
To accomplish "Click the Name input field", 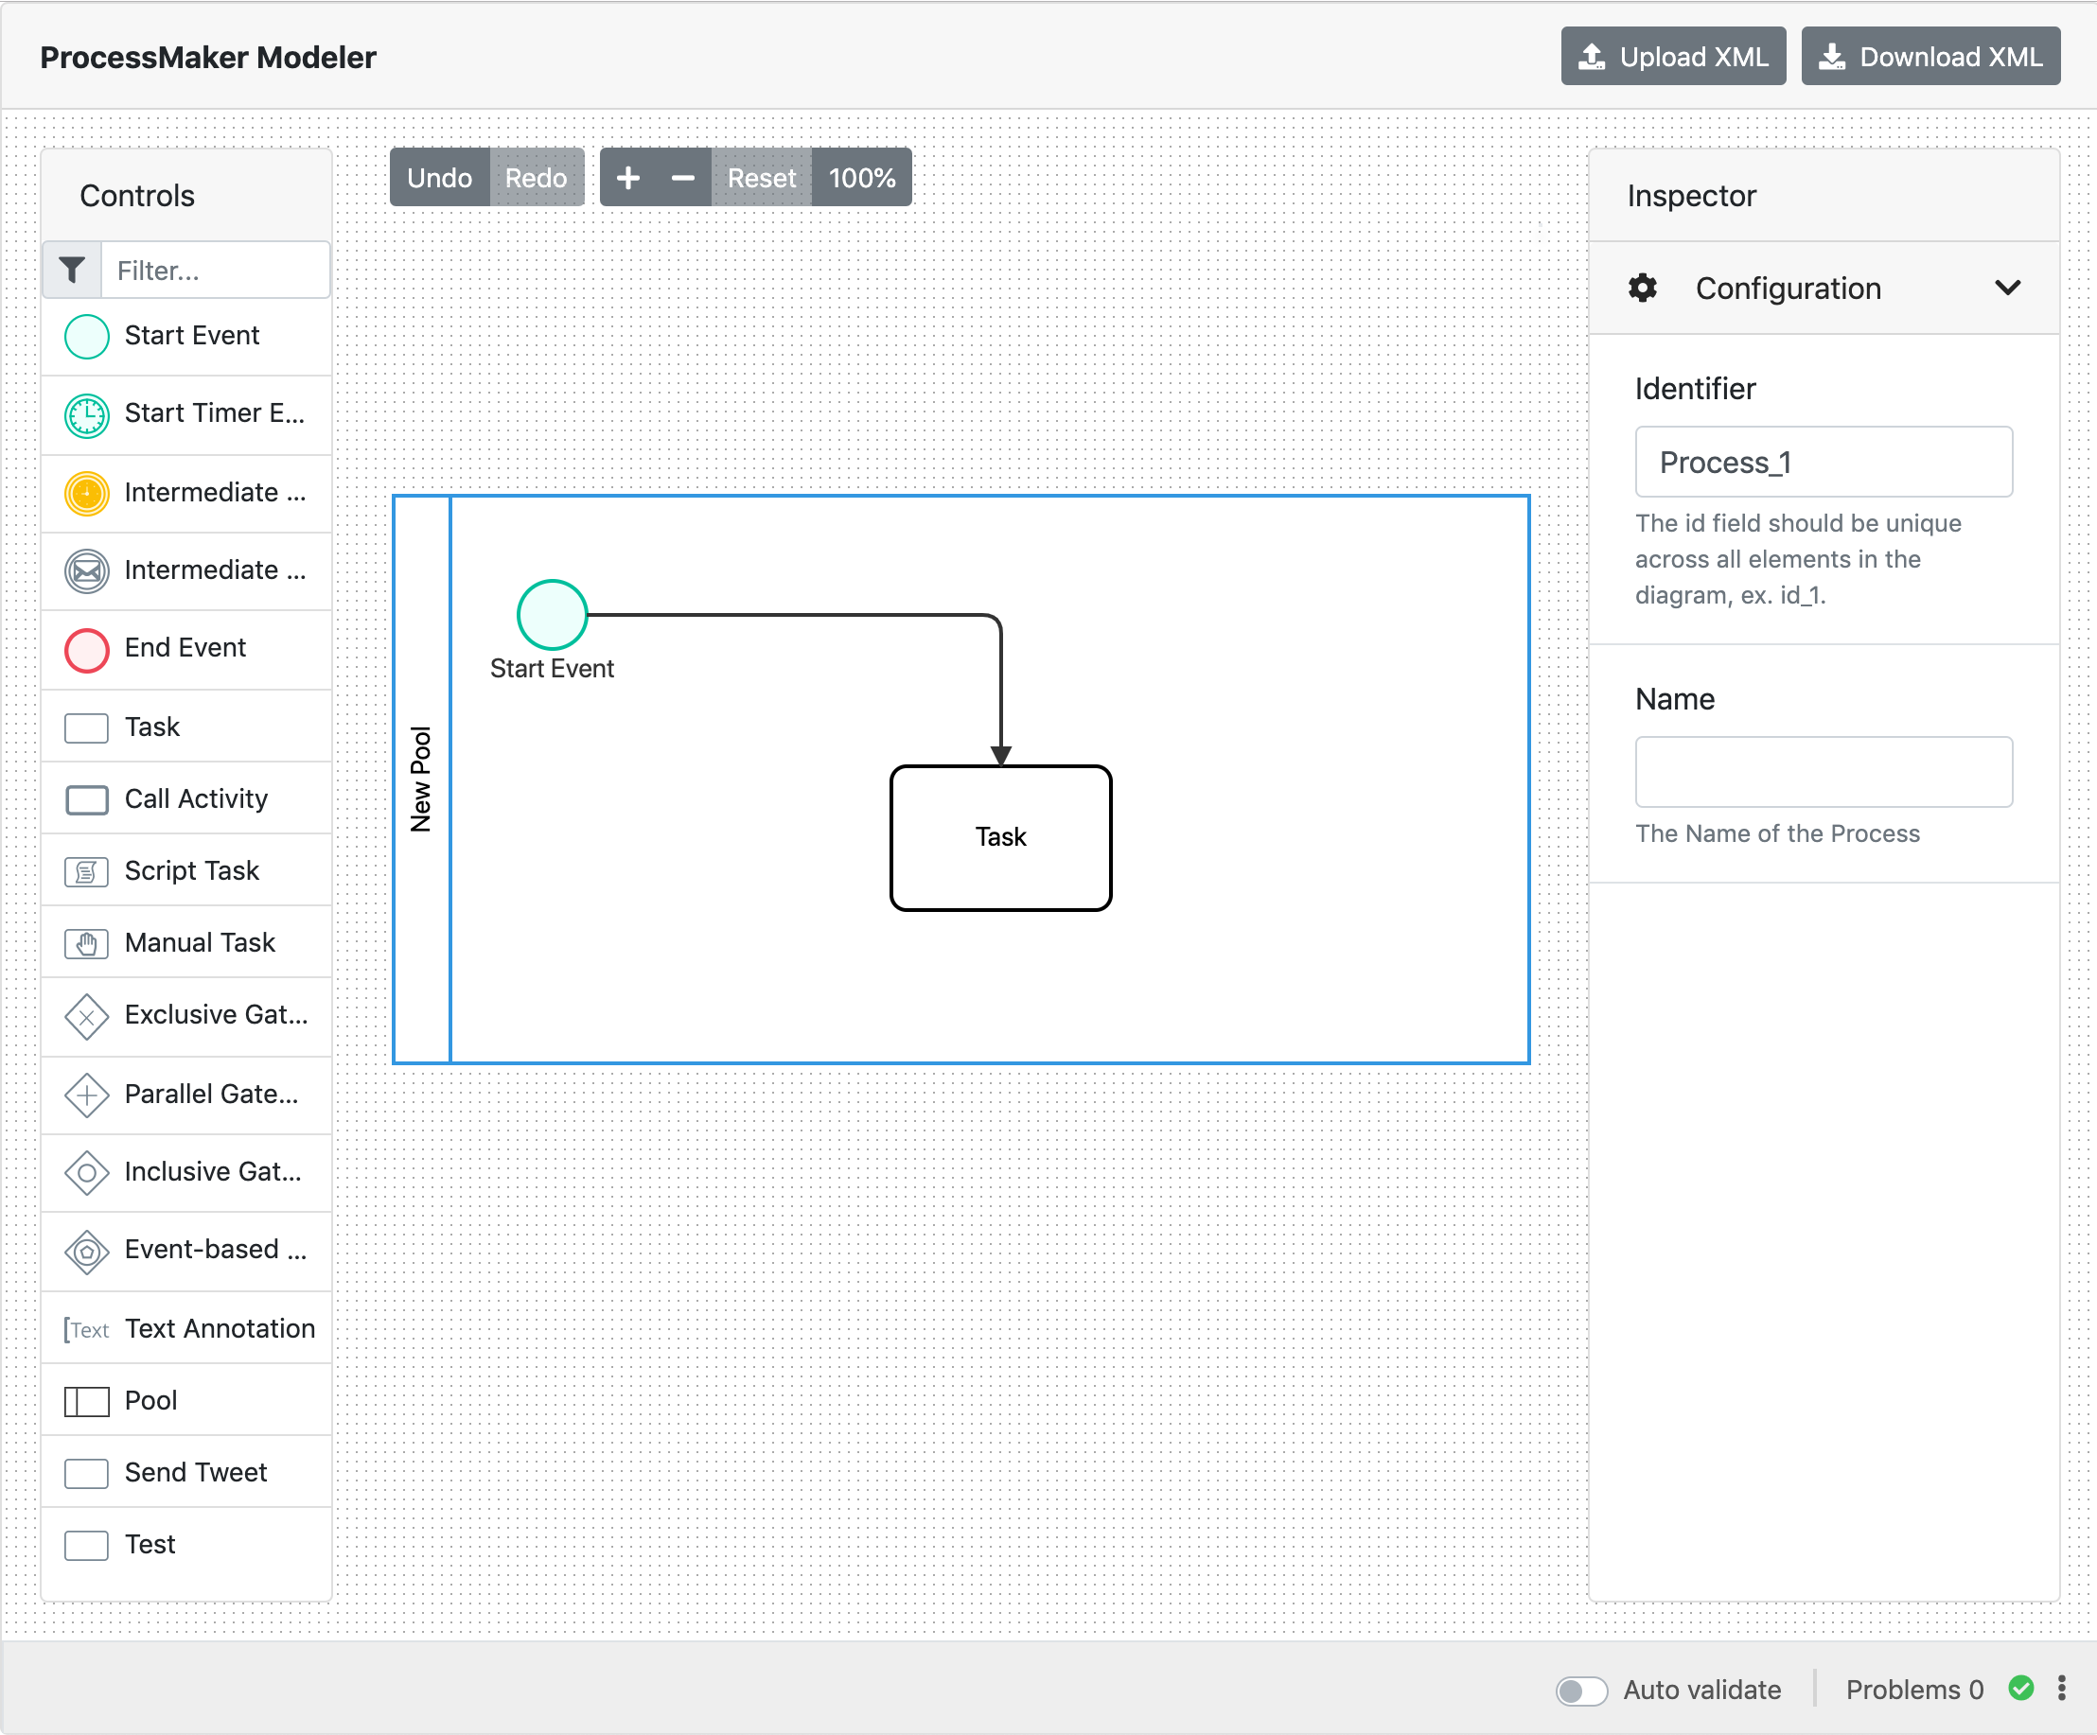I will (x=1824, y=772).
